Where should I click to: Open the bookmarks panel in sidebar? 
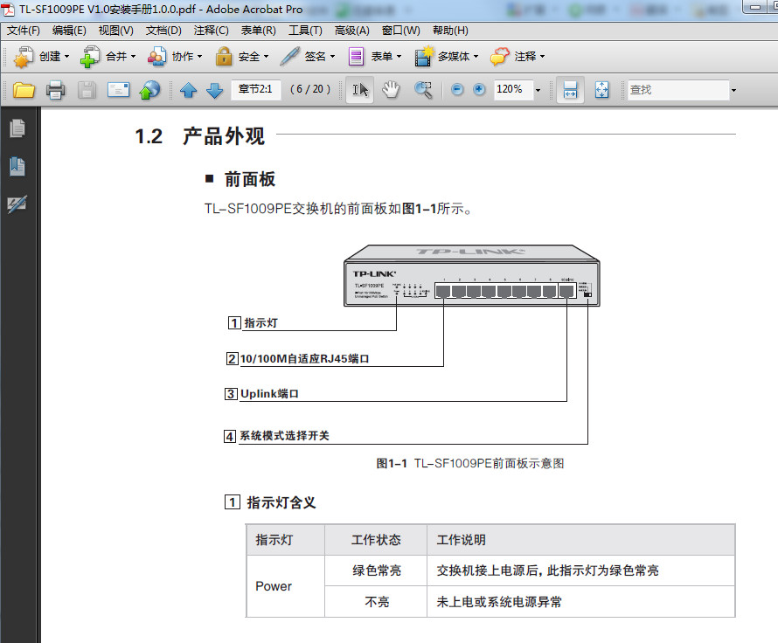pos(17,167)
